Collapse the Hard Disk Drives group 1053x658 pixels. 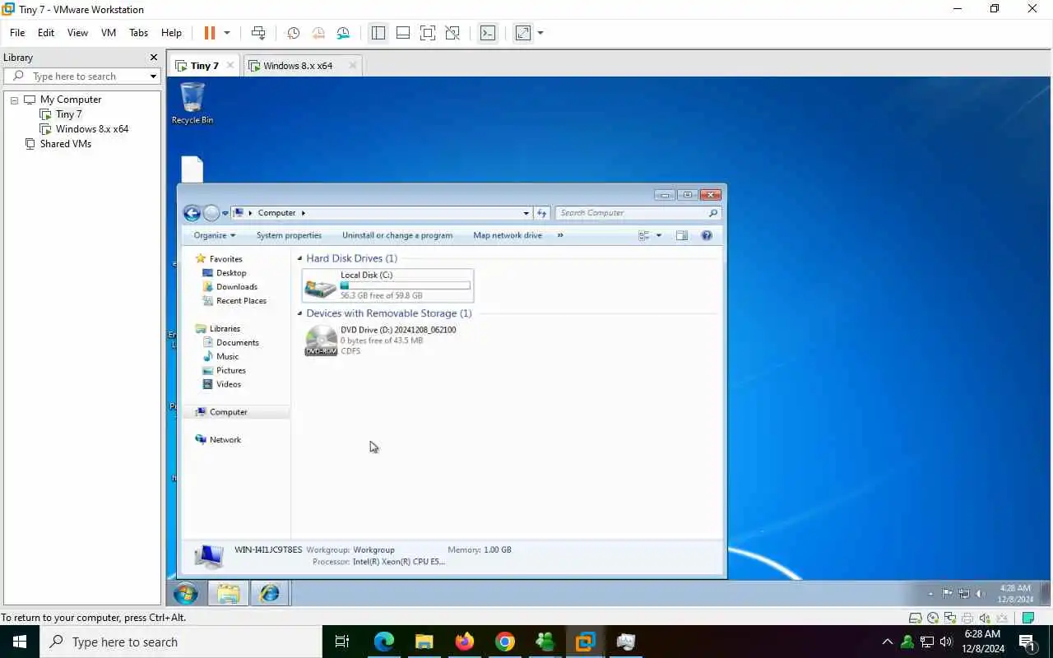coord(299,258)
